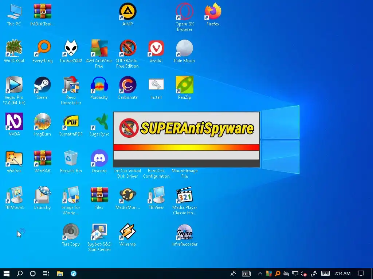Launch MediaMonkey desktop shortcut

pos(127,198)
